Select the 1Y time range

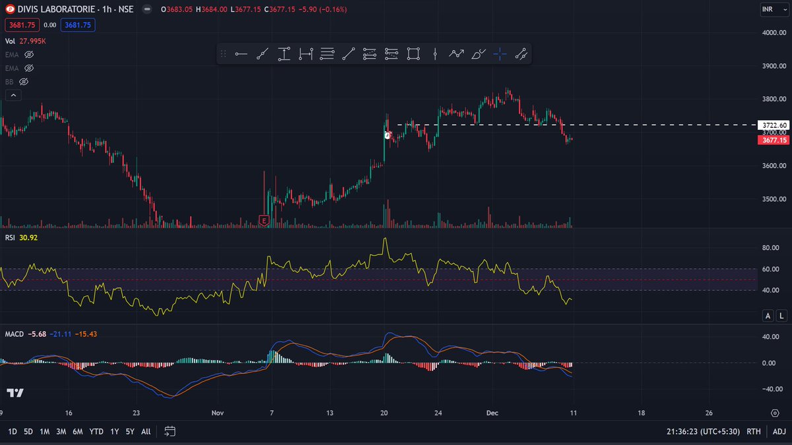[115, 432]
